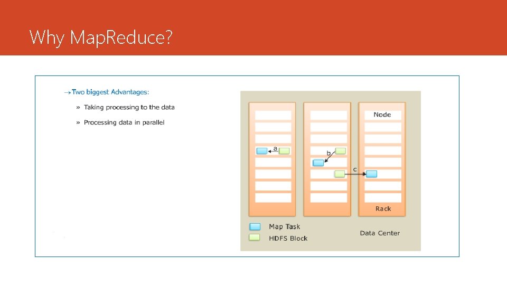This screenshot has height=285, width=507.
Task: Click the green HDFS block beside arrow a
Action: coord(284,151)
